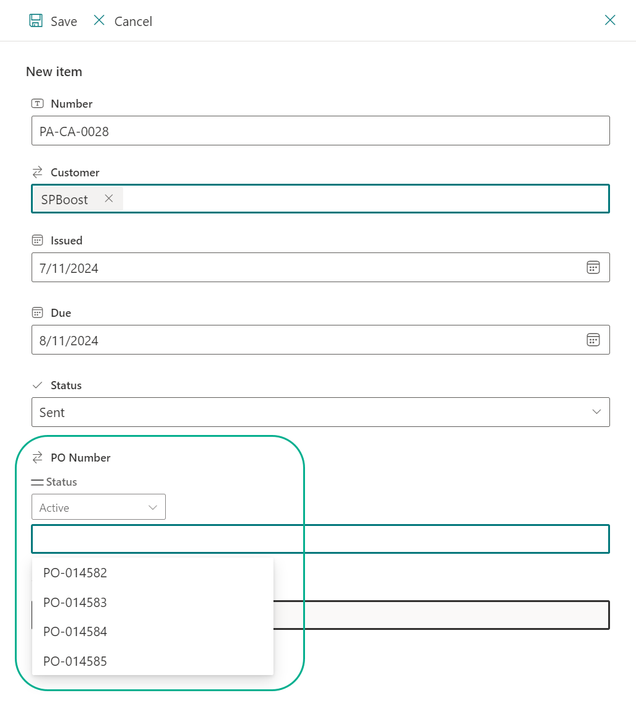This screenshot has height=706, width=636.
Task: Open the Due date calendar picker
Action: [x=593, y=340]
